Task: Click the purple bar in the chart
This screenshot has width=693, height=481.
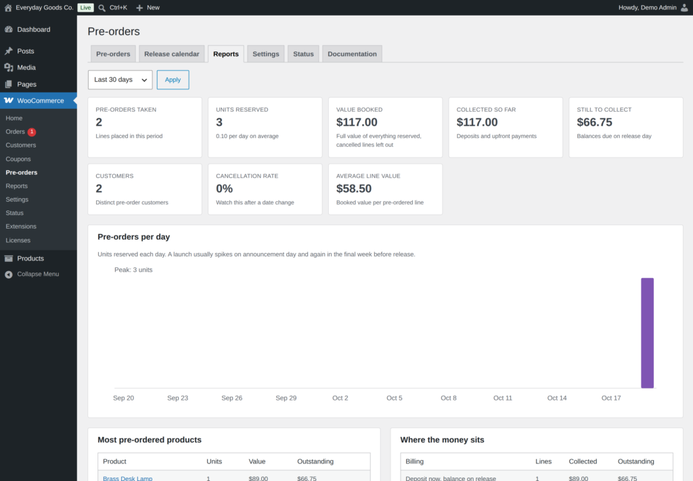Action: click(x=648, y=333)
